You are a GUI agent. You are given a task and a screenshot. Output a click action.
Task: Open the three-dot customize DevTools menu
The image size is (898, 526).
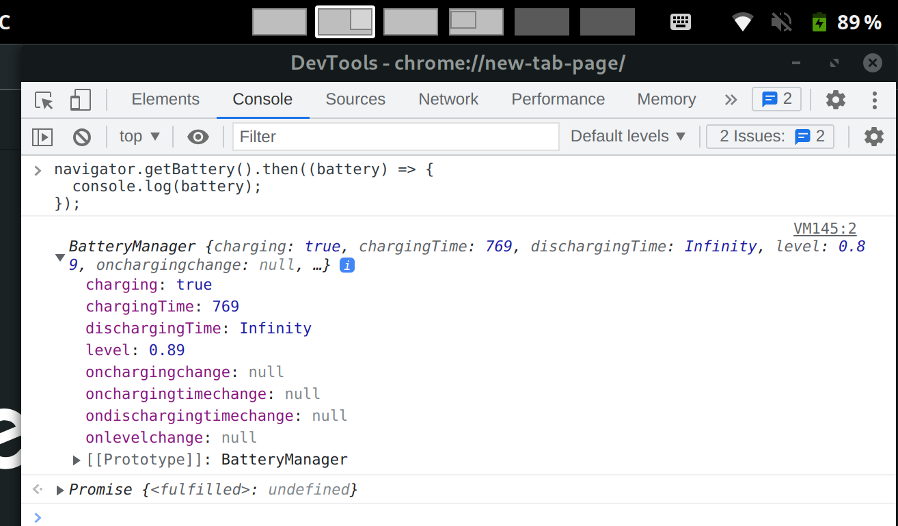874,100
